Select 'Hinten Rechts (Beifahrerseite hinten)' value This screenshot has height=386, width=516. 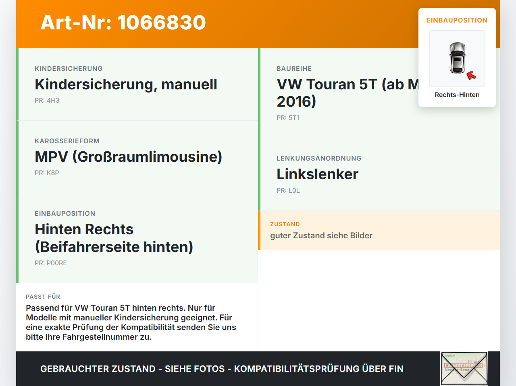(114, 238)
